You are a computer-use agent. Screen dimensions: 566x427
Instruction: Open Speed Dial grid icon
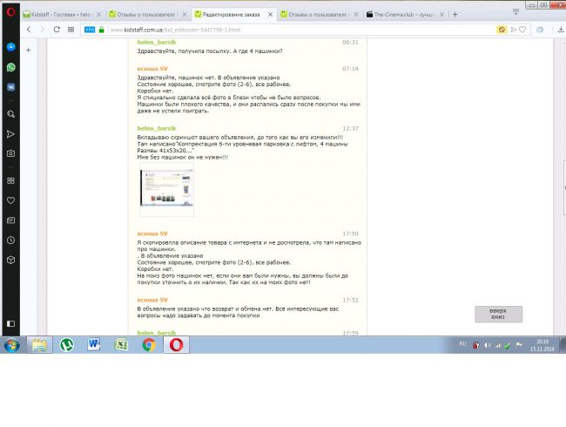click(10, 181)
